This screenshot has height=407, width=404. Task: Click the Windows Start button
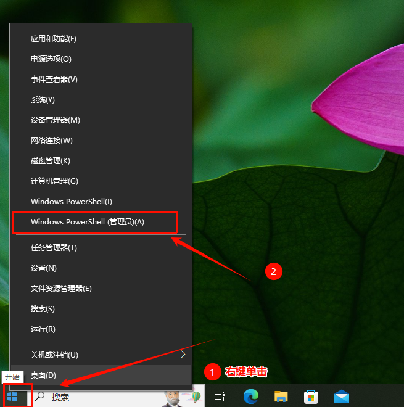coord(12,397)
